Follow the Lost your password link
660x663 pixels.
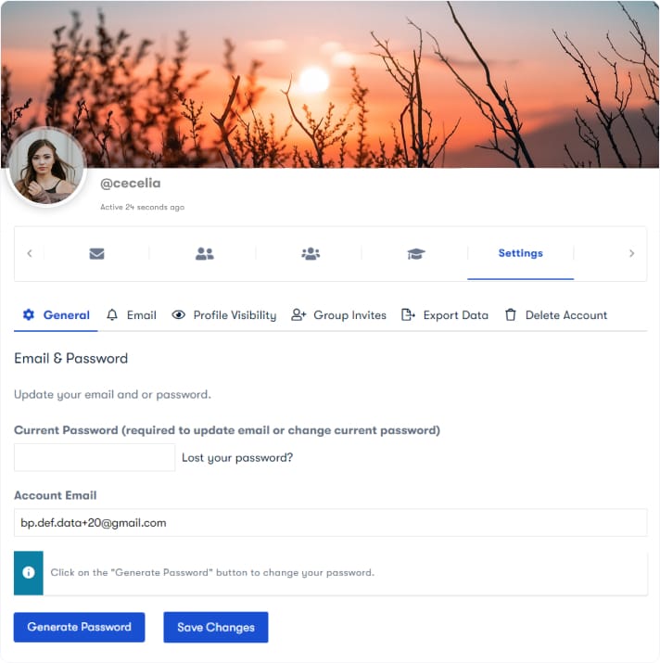point(237,457)
